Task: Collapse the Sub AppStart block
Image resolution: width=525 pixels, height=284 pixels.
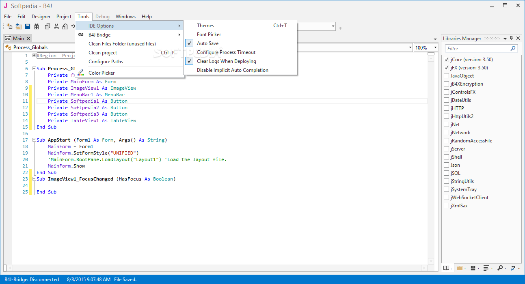Action: pos(35,140)
